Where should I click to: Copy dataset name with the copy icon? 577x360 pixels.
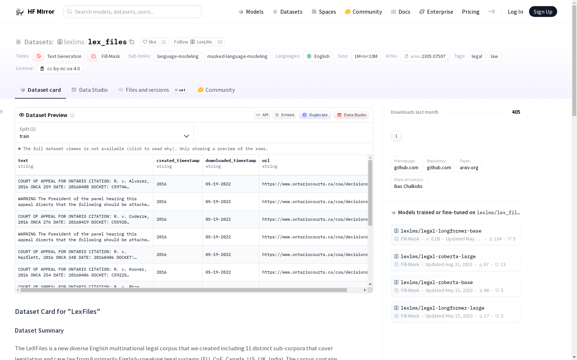coord(132,42)
